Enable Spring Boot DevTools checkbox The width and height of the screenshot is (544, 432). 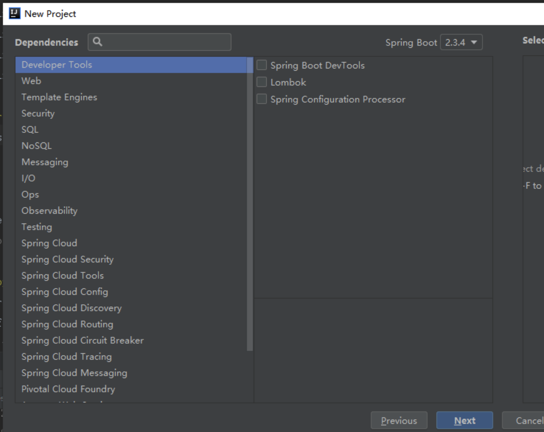(262, 65)
